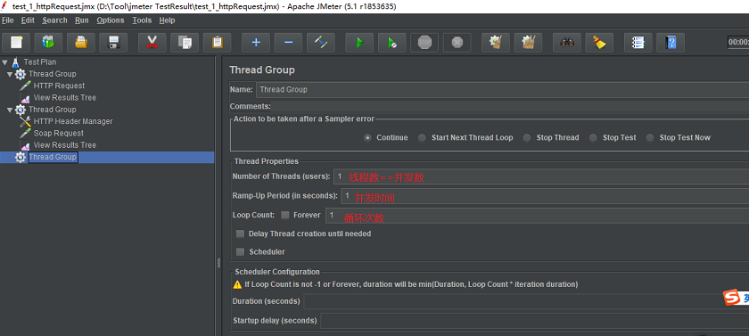The image size is (749, 336).
Task: Select the highlighted Thread Group node
Action: tap(52, 157)
